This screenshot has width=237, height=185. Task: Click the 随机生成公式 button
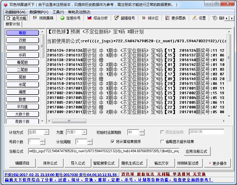pos(134,163)
